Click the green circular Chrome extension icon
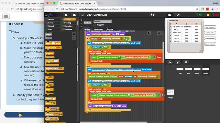The height and width of the screenshot is (123, 220). tap(202, 9)
